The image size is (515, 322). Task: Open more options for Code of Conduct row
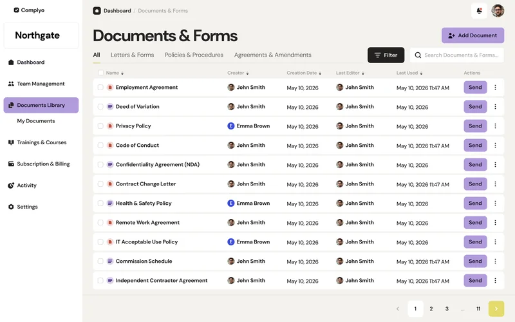(495, 146)
